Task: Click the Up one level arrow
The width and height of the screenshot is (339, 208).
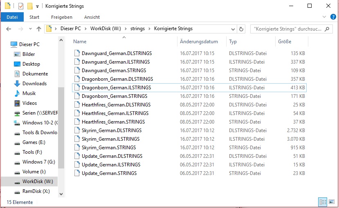Action: pos(39,29)
